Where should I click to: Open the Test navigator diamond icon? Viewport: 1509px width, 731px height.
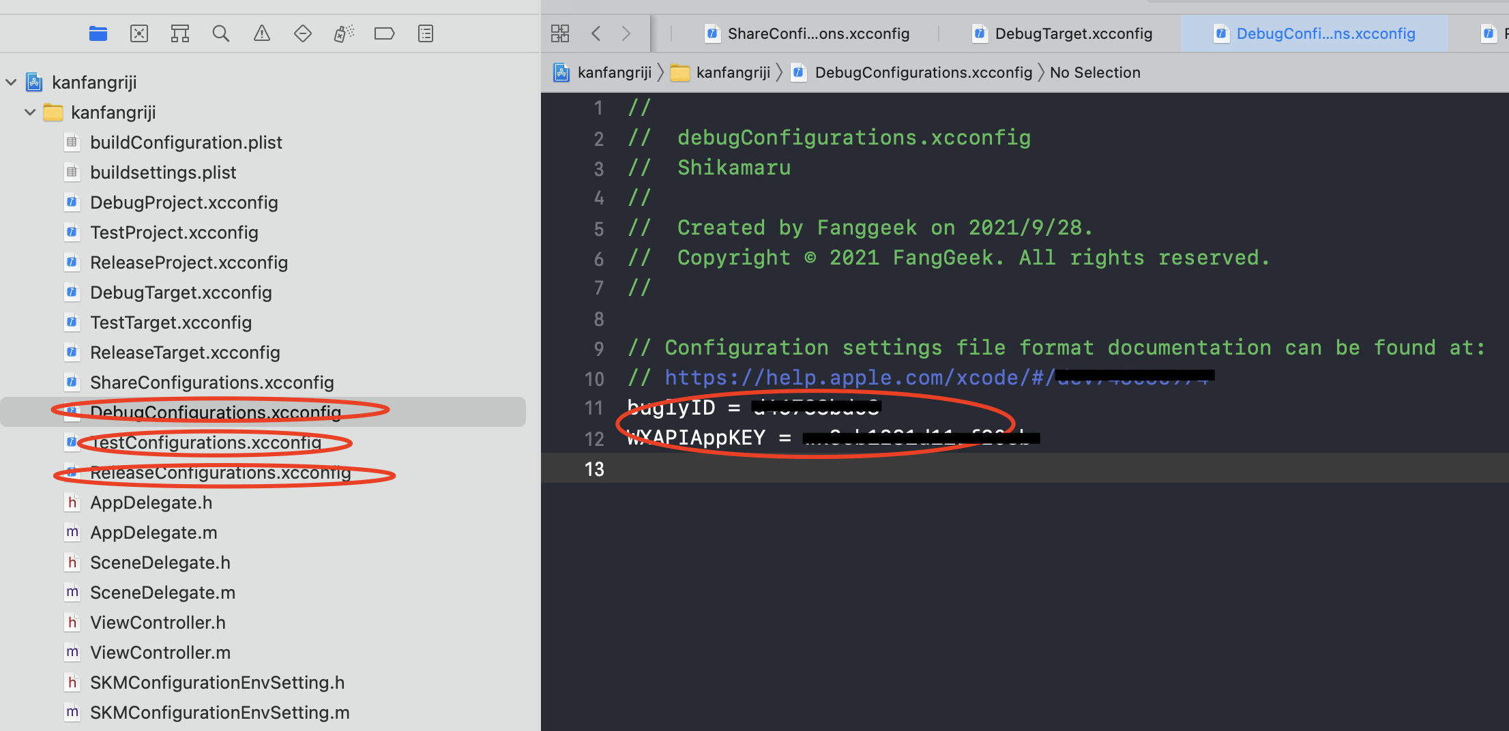[303, 33]
